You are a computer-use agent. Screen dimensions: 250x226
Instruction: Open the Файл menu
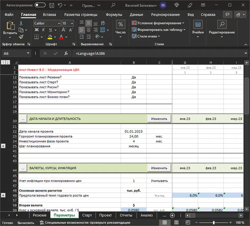coord(9,15)
